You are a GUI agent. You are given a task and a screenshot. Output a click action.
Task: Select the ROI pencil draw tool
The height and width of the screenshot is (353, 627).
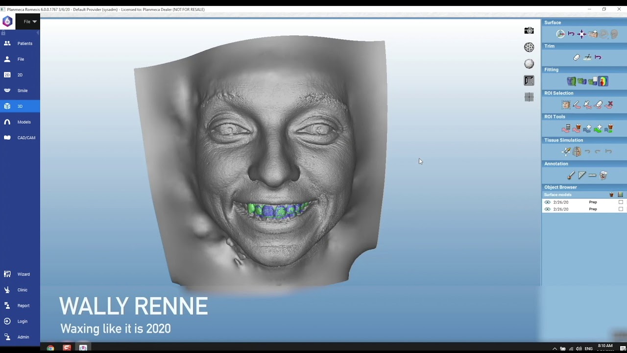(x=577, y=104)
